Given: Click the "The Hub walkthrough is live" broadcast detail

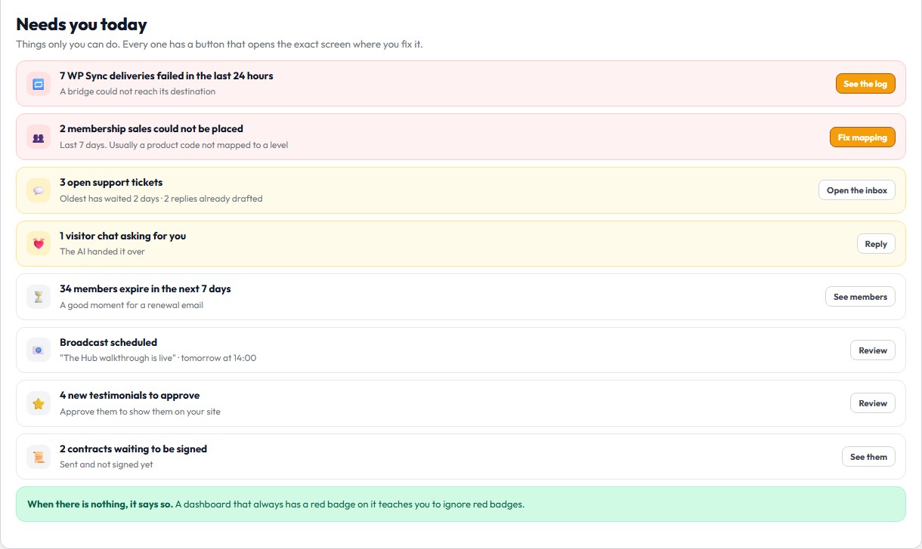Looking at the screenshot, I should tap(158, 358).
